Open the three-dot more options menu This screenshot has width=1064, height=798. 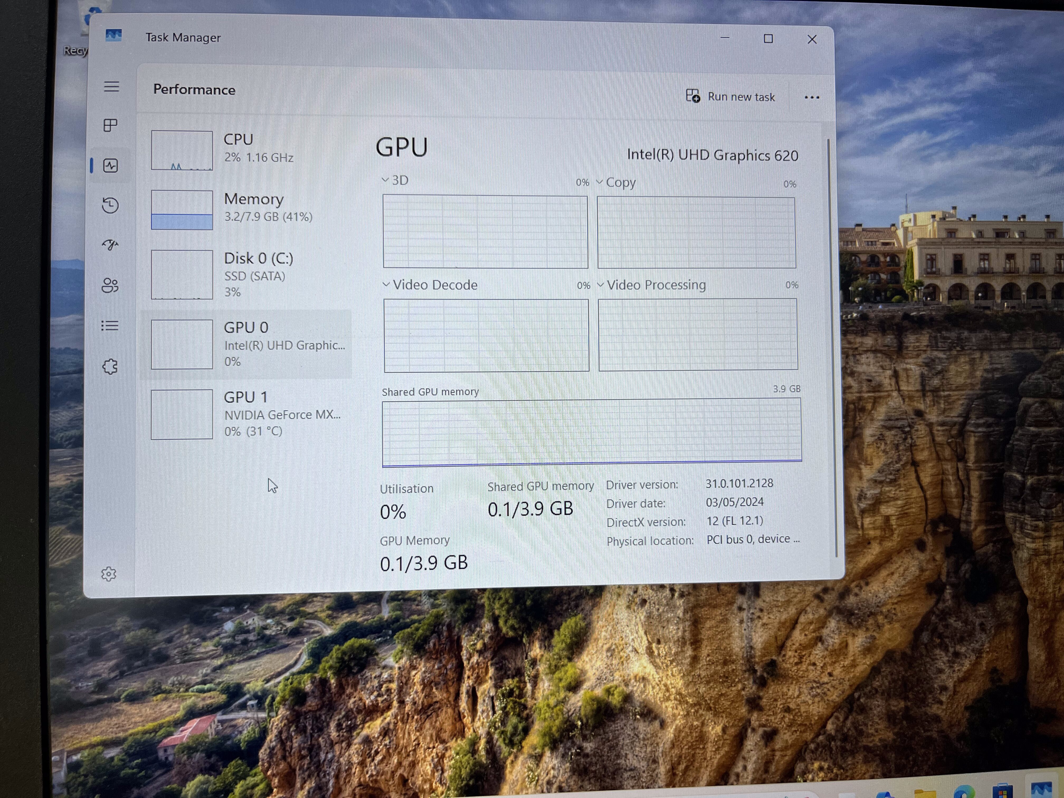point(811,97)
